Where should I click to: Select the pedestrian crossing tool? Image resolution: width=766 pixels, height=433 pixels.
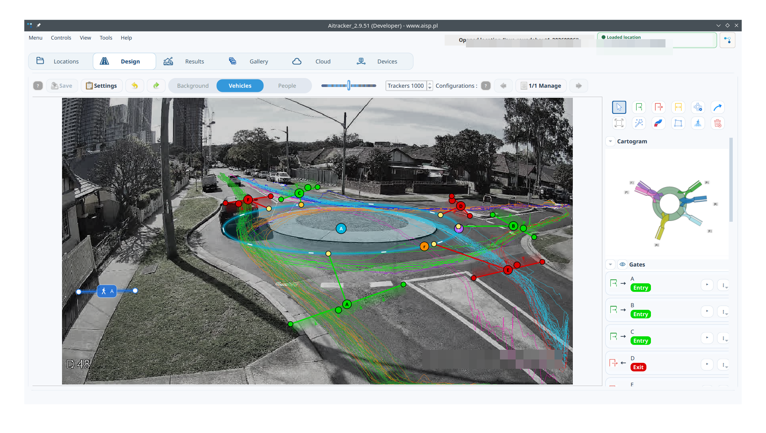(x=698, y=123)
